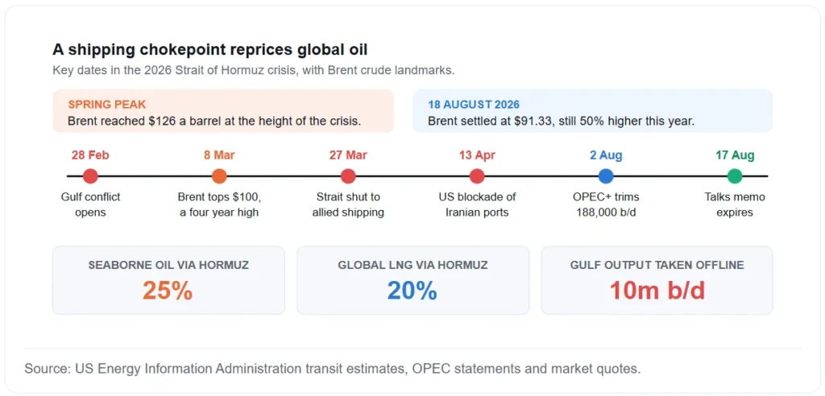Screen dimensions: 825x396
Task: Click the 10m b/d red figure
Action: [657, 291]
